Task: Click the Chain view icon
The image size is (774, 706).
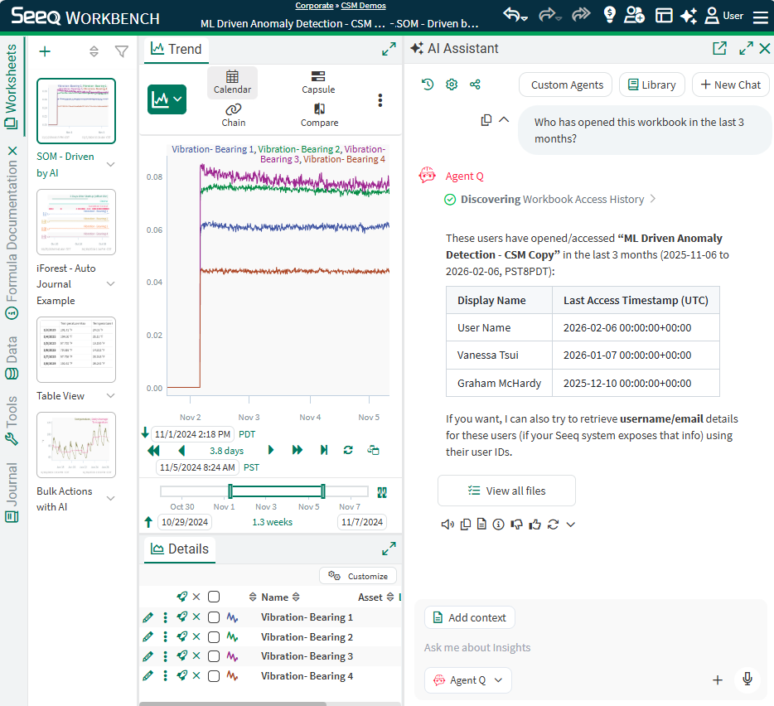Action: [233, 114]
